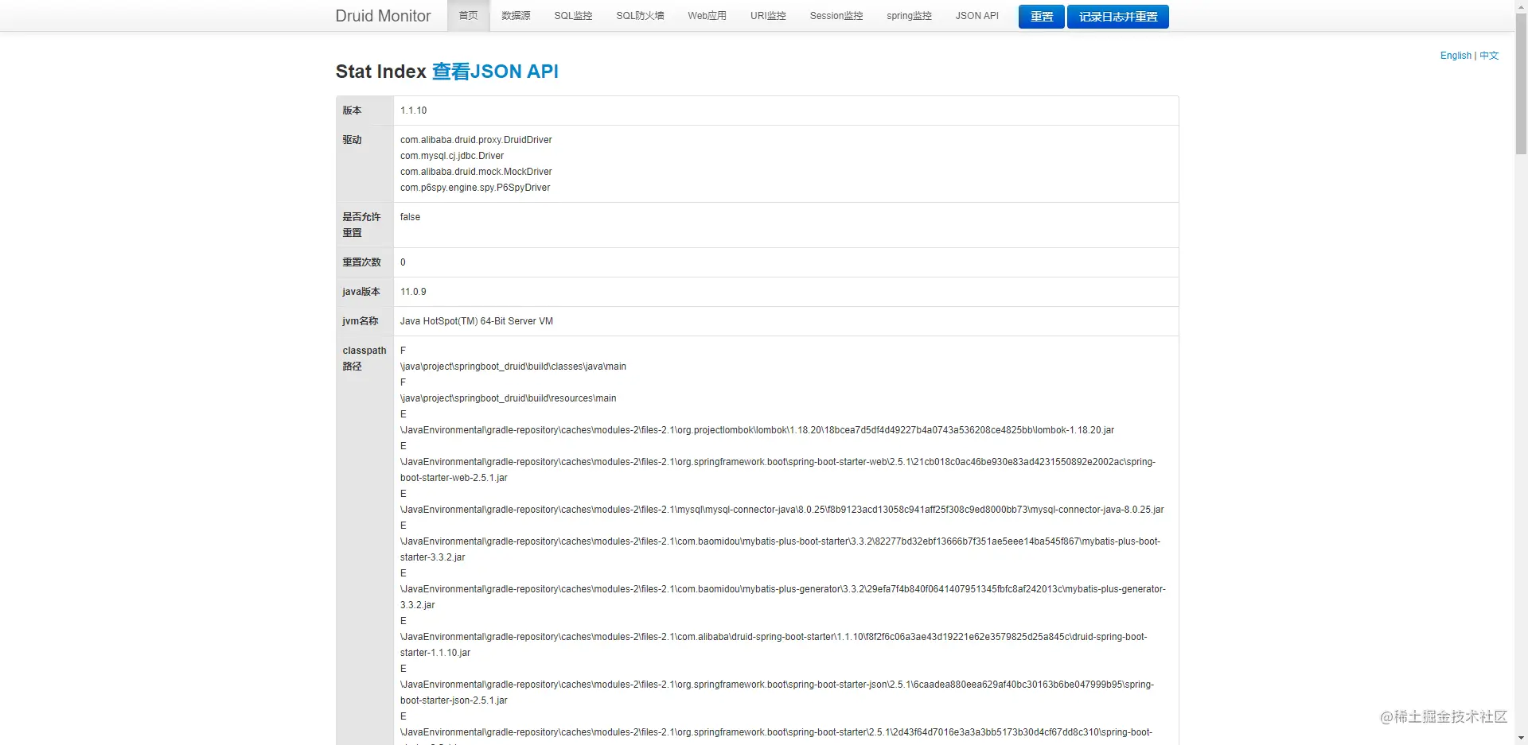Select the false value for 是否允许重置
The width and height of the screenshot is (1528, 745).
(410, 217)
